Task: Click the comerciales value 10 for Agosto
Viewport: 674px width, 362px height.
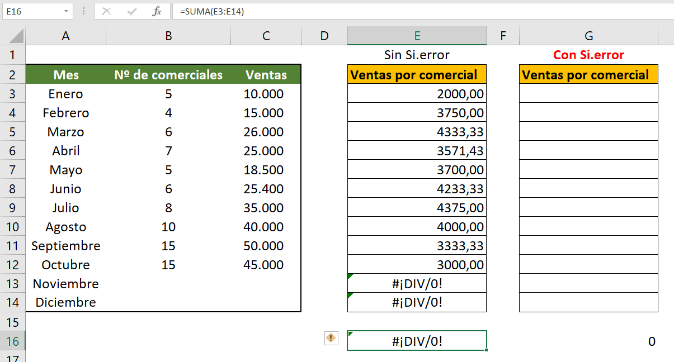Action: 168,226
